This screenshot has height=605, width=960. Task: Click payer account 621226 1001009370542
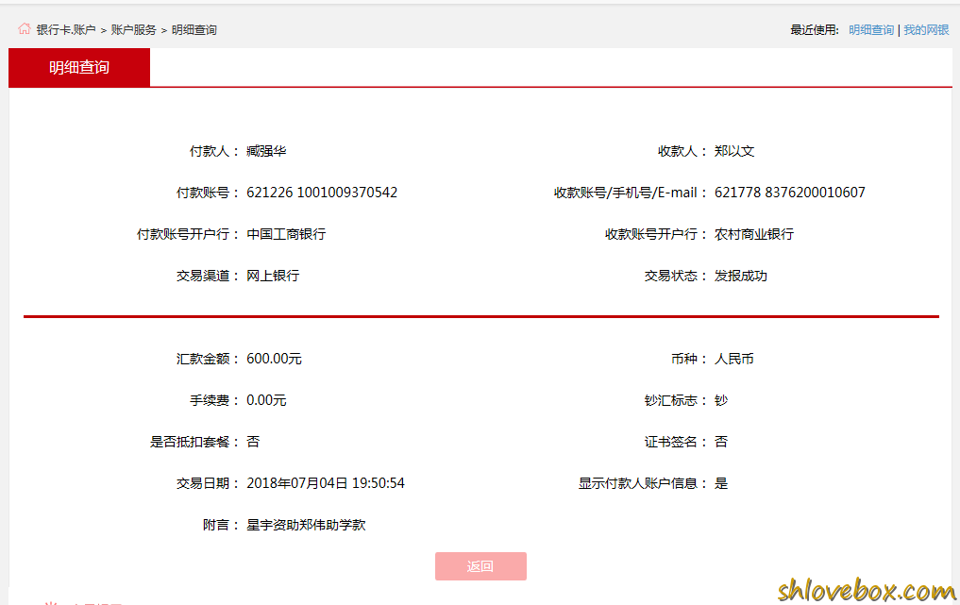click(x=322, y=193)
